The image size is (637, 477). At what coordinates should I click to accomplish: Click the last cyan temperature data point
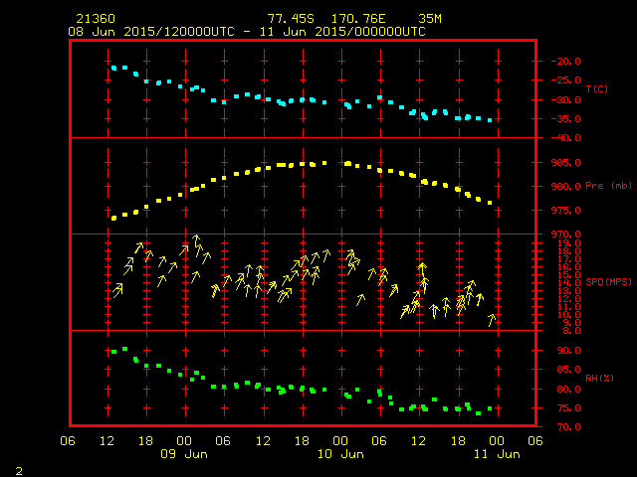point(490,120)
